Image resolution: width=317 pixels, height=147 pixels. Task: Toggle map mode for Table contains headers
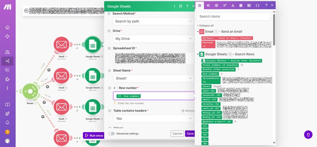pyautogui.click(x=109, y=111)
